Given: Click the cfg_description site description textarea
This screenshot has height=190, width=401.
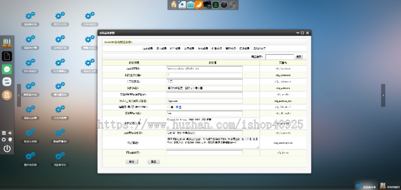Looking at the screenshot, I should (213, 142).
